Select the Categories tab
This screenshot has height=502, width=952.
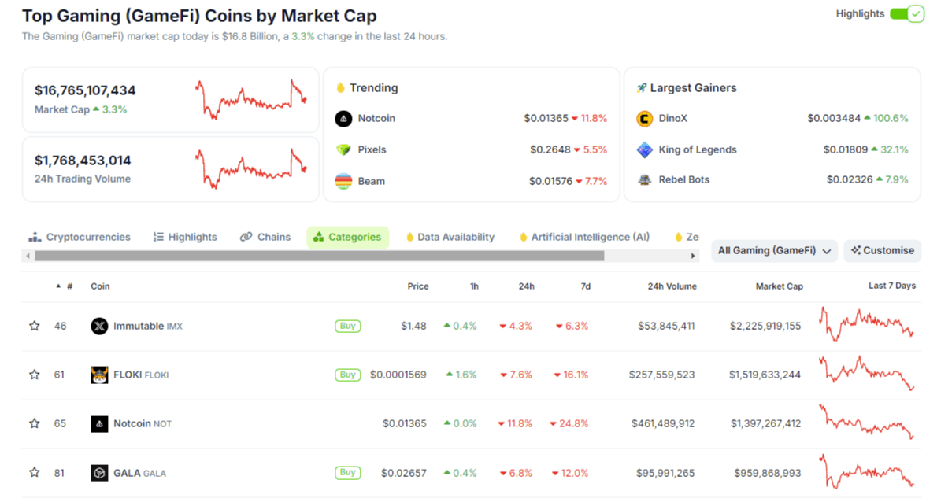[x=347, y=237]
